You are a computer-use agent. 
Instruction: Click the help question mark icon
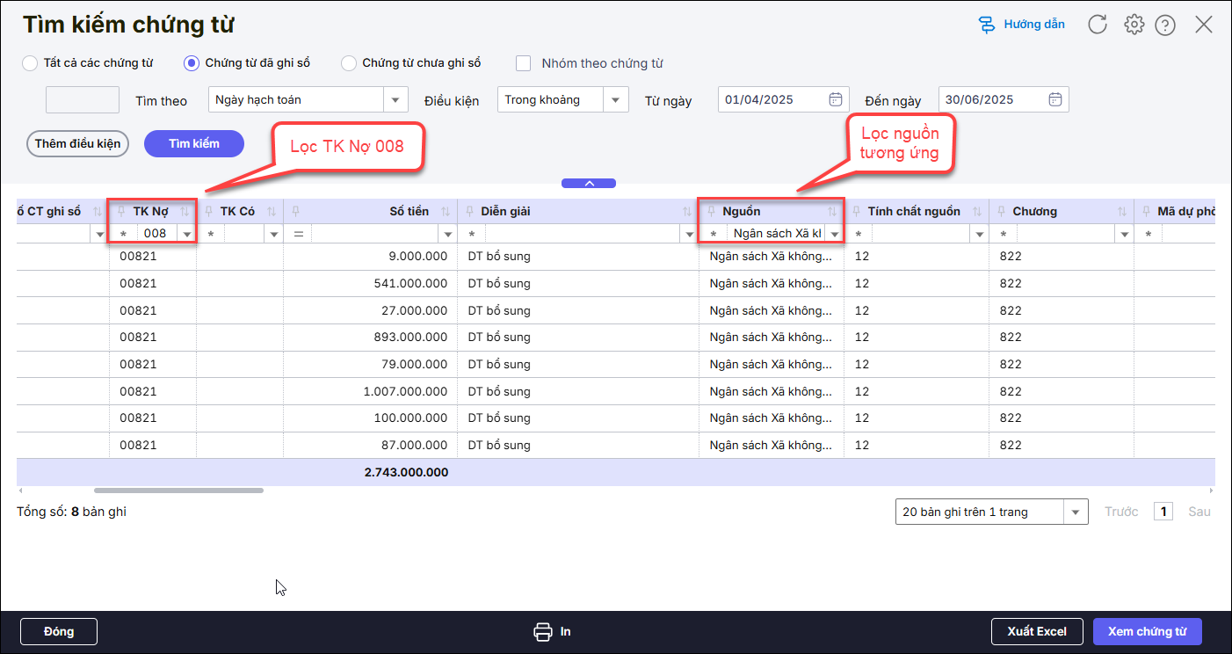[x=1165, y=25]
